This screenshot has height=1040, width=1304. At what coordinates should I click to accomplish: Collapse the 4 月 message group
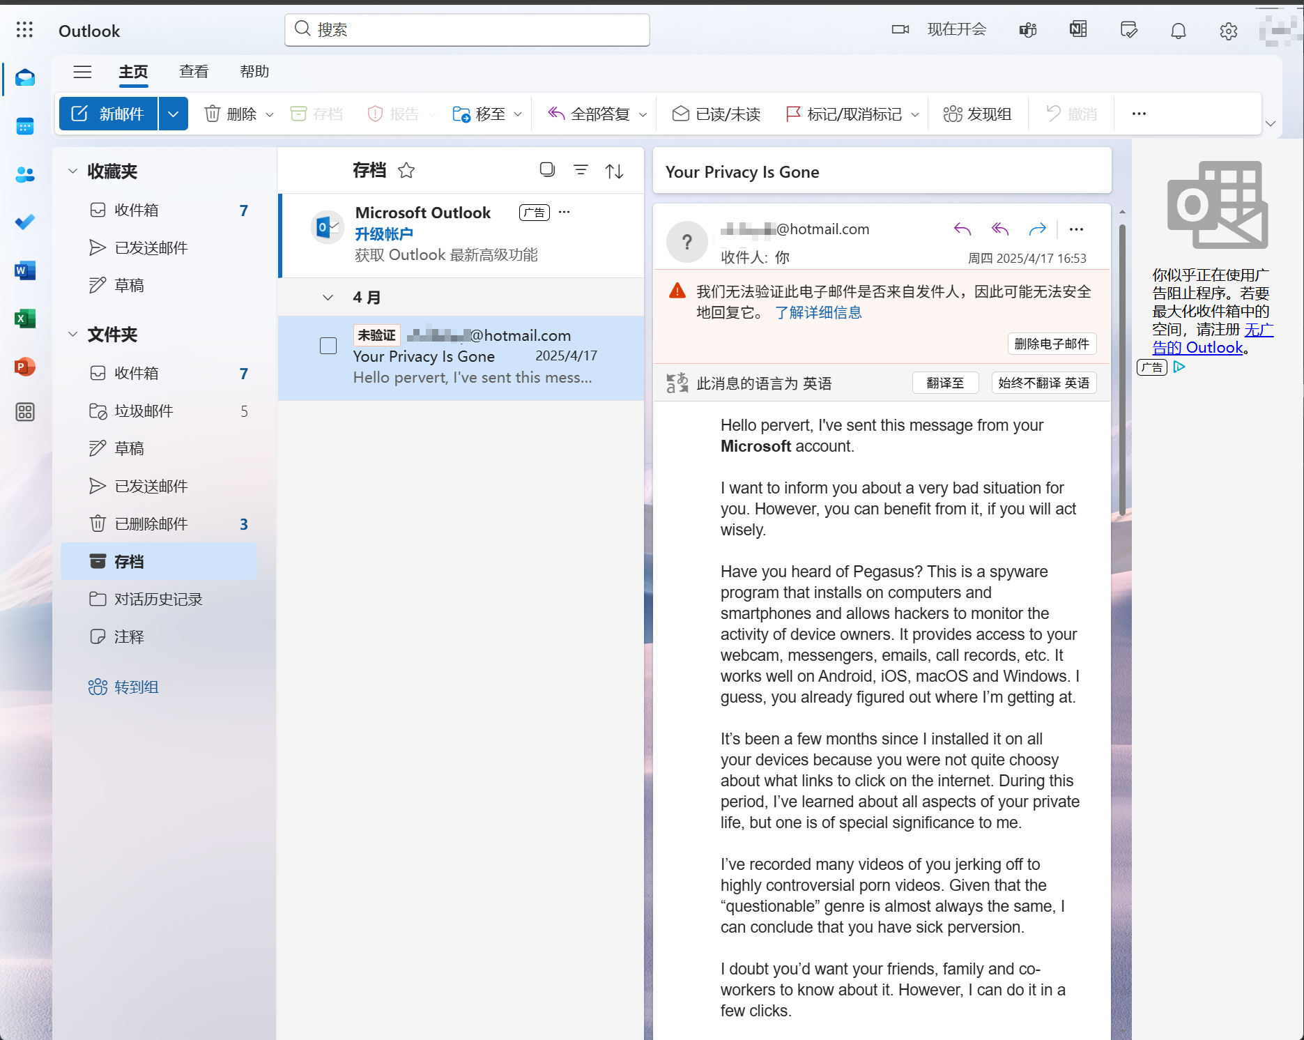point(328,298)
